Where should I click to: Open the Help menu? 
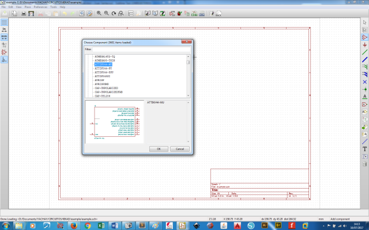pyautogui.click(x=62, y=7)
